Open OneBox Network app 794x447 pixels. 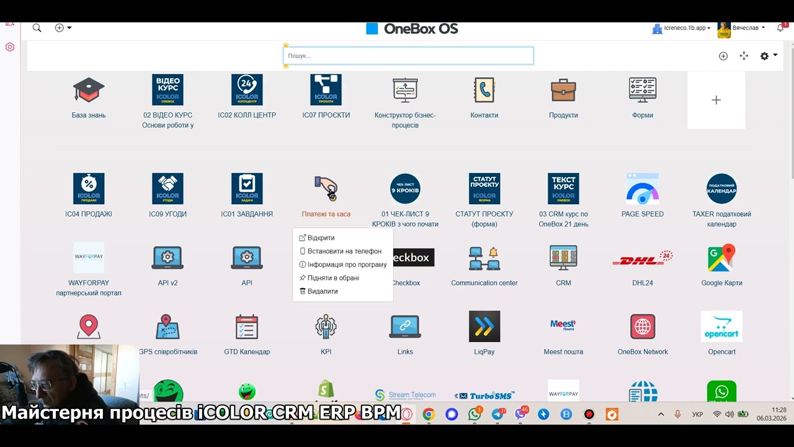[643, 327]
